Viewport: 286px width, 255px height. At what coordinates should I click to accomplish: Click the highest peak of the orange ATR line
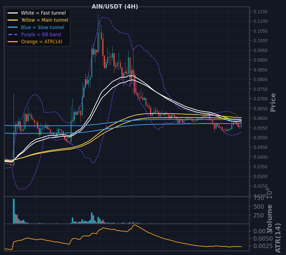(x=134, y=225)
